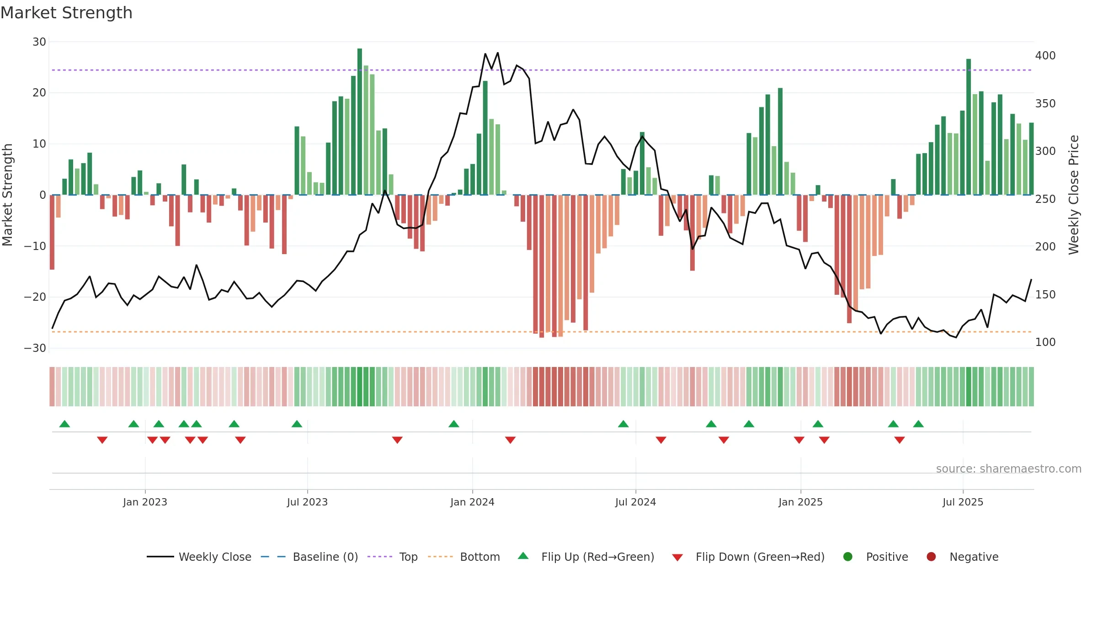This screenshot has height=617, width=1097.
Task: Click the Jan 2023 axis label
Action: coord(145,502)
